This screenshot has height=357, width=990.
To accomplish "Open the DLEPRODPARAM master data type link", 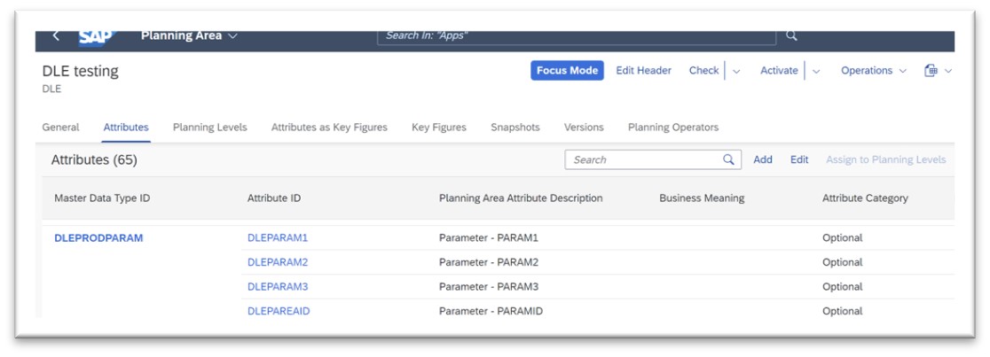I will coord(98,237).
